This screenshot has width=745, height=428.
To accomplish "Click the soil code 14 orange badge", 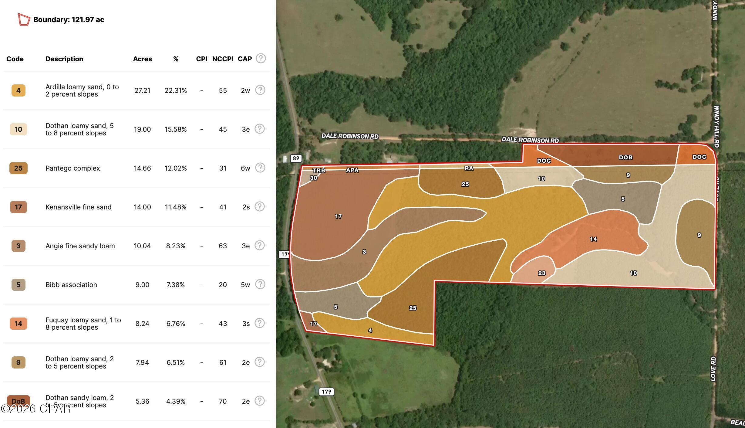I will point(18,324).
